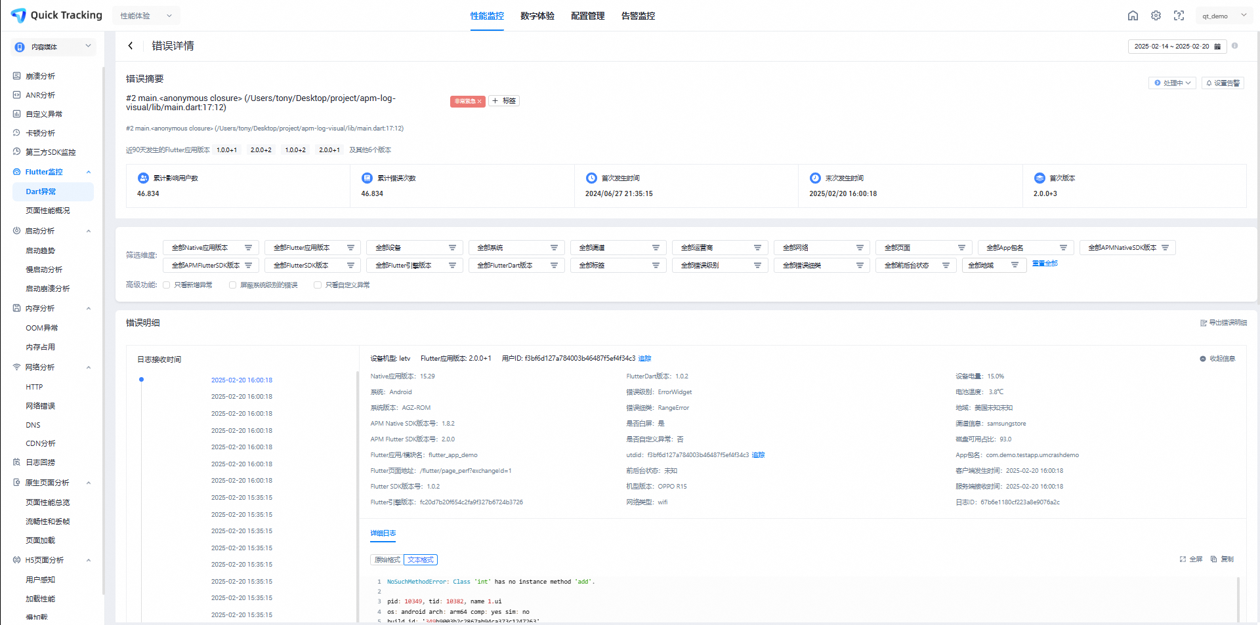Image resolution: width=1260 pixels, height=625 pixels.
Task: Select the 详细日志 tab
Action: click(383, 533)
